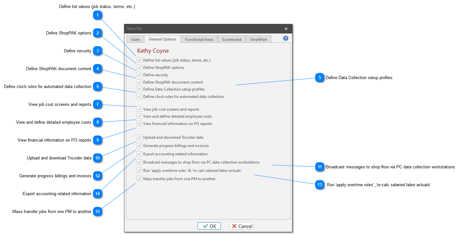Image resolution: width=460 pixels, height=235 pixels.
Task: Toggle the Define security checkbox
Action: 139,75
